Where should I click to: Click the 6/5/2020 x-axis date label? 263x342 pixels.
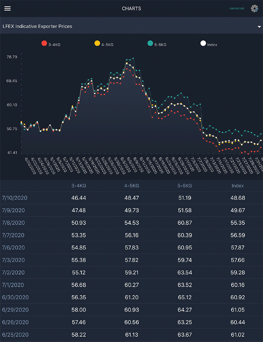132,165
